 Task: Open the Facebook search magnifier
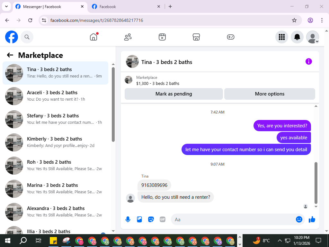[27, 37]
